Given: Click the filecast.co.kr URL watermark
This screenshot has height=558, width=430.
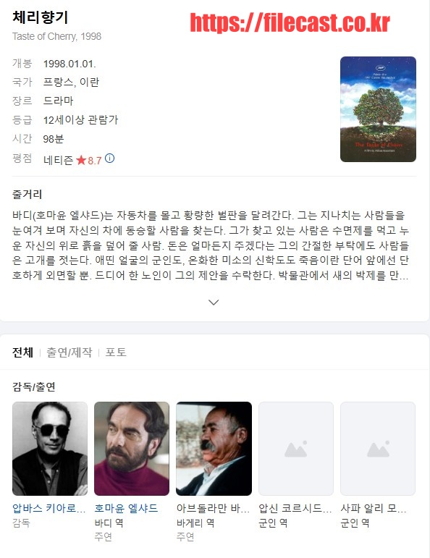Looking at the screenshot, I should click(290, 22).
